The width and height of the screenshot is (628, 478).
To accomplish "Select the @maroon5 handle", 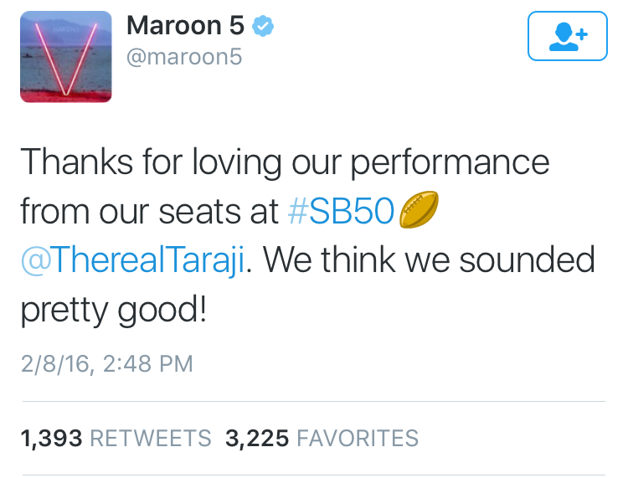I will click(184, 56).
